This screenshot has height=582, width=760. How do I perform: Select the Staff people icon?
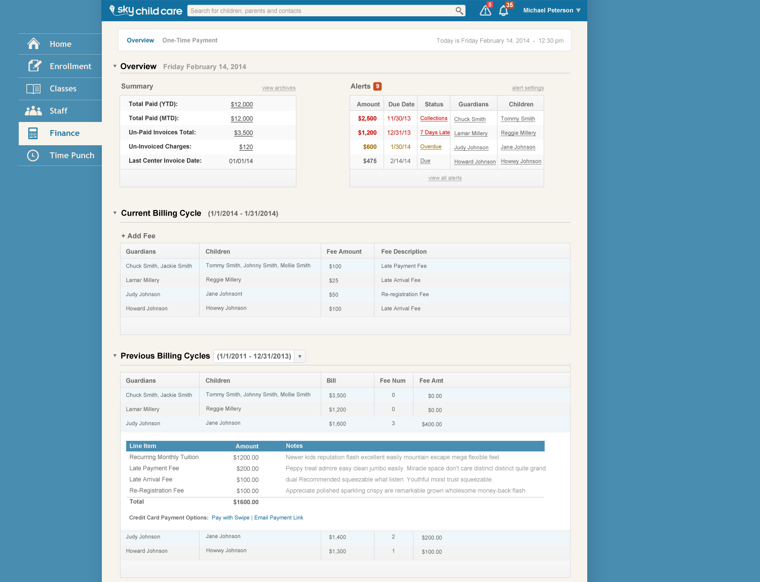click(x=33, y=111)
